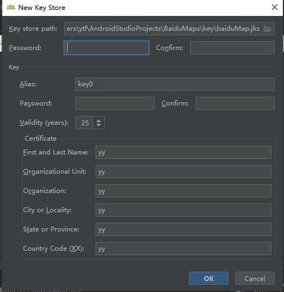
Task: Click the Validity years value field
Action: coord(84,123)
